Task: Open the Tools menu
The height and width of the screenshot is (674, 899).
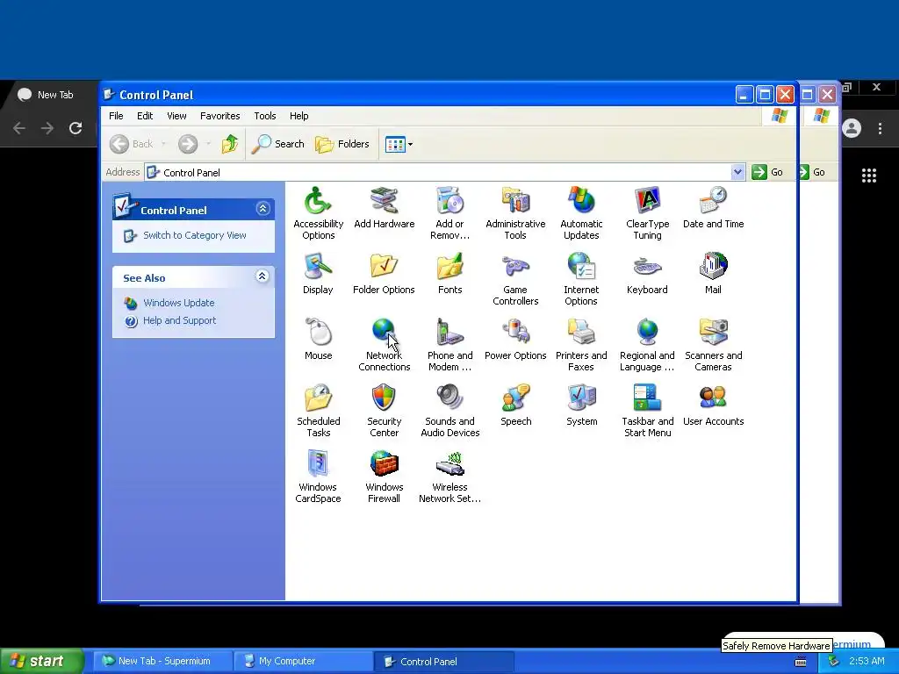Action: click(265, 116)
